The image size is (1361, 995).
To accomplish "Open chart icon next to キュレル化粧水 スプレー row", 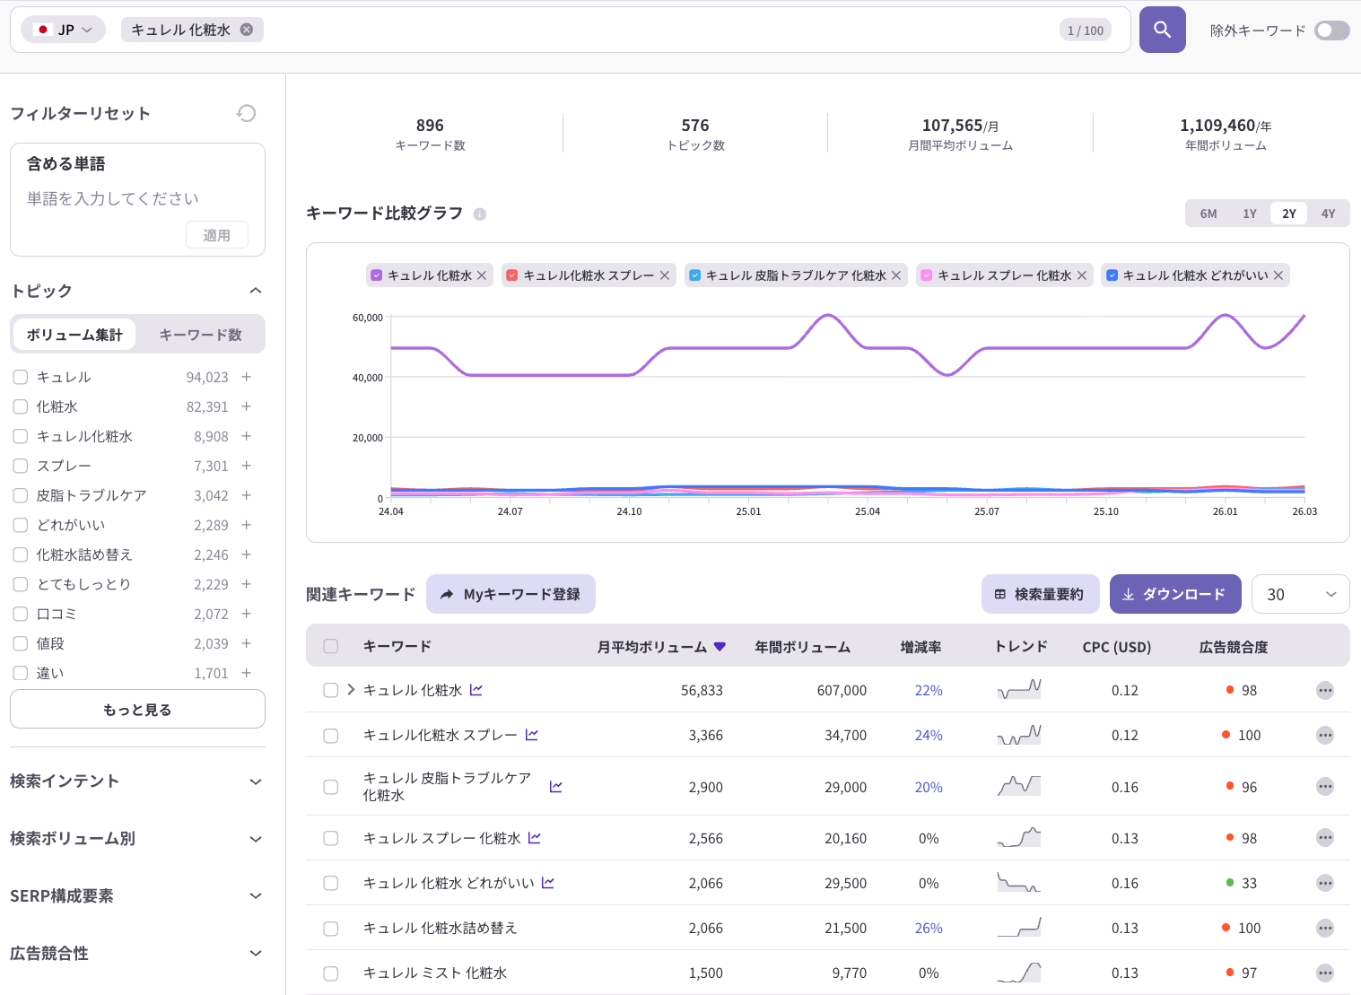I will [x=532, y=735].
